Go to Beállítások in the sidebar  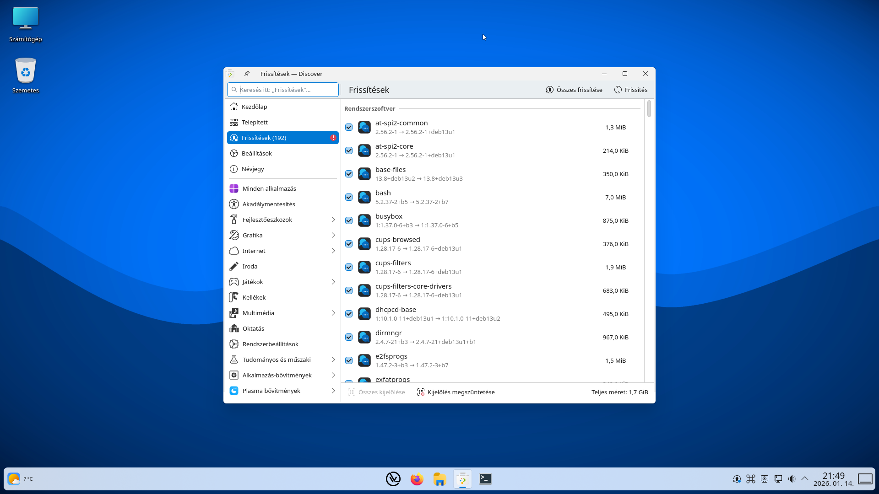tap(256, 153)
